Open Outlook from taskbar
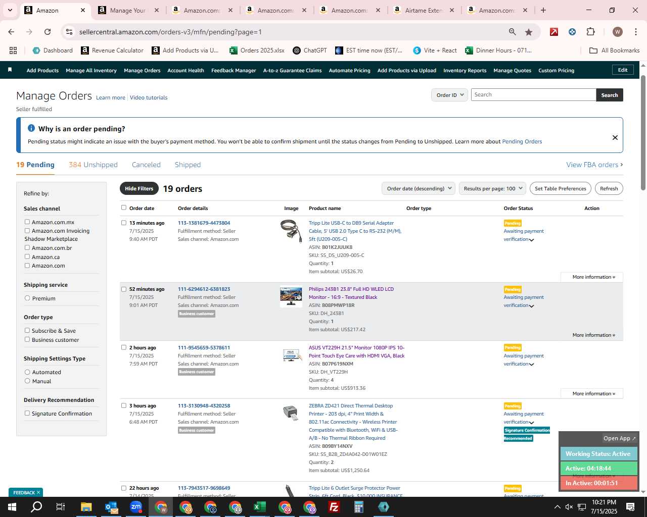 [111, 507]
